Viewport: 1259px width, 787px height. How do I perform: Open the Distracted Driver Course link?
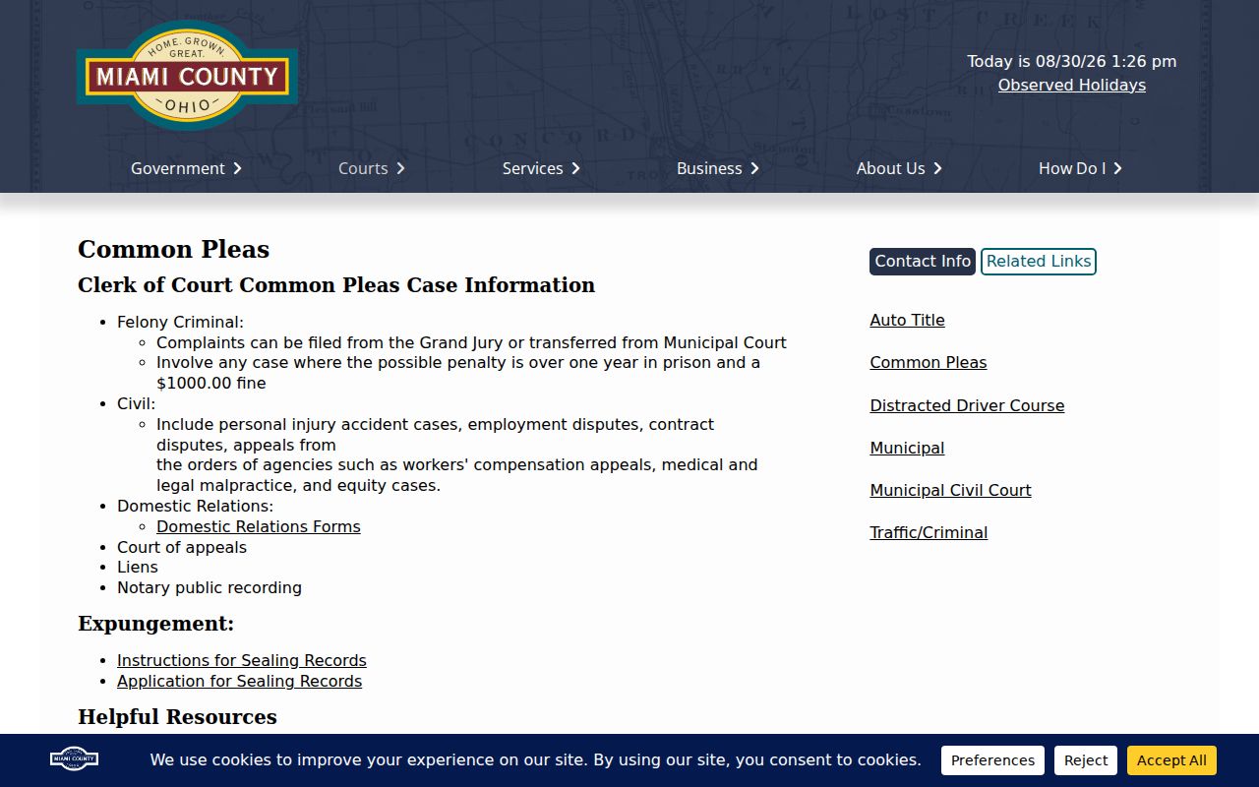(967, 405)
